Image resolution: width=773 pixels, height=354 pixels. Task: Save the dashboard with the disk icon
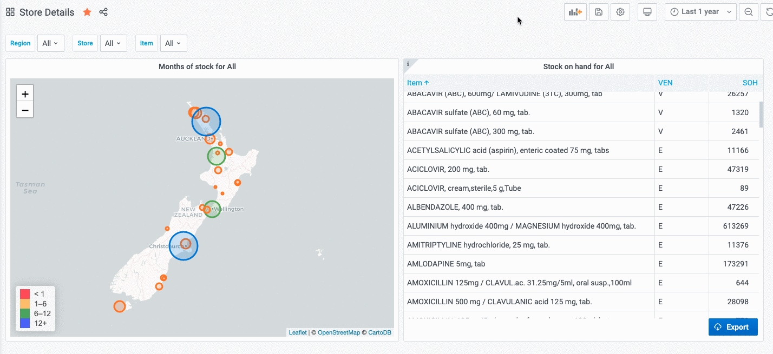(598, 12)
